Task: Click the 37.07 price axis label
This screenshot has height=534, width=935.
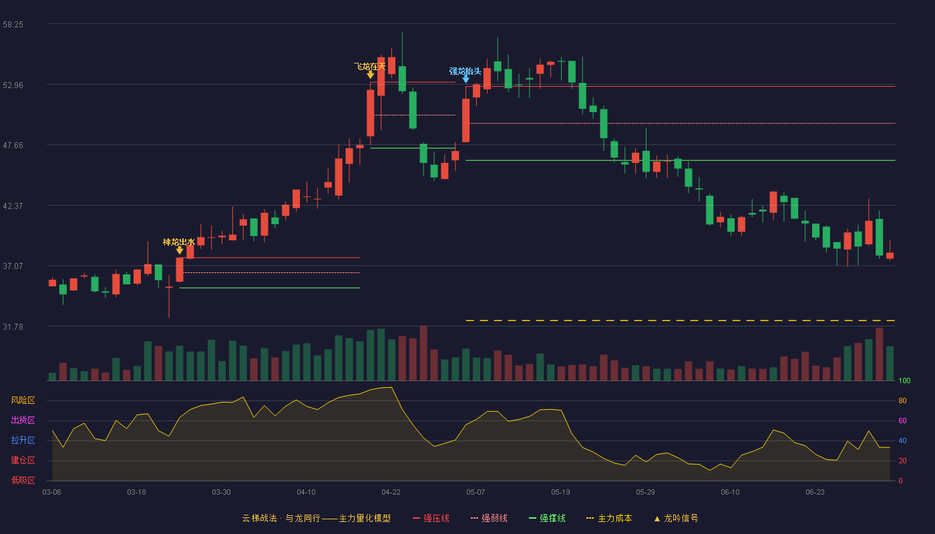Action: (x=13, y=266)
